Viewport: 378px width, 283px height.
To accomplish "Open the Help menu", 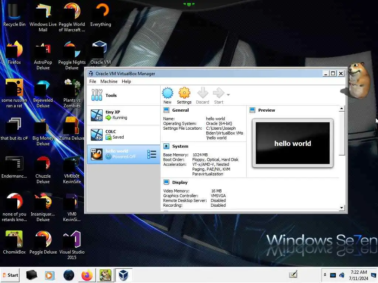I will (126, 81).
